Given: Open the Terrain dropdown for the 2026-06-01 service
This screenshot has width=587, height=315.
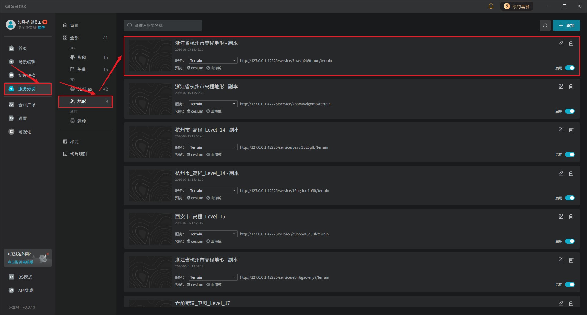Looking at the screenshot, I should click(213, 277).
